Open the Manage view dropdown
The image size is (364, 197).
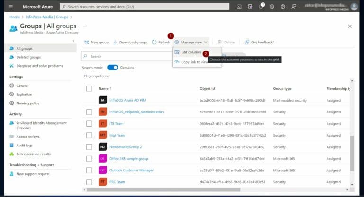point(191,43)
